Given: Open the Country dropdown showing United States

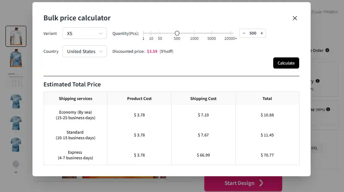Looking at the screenshot, I should [84, 51].
